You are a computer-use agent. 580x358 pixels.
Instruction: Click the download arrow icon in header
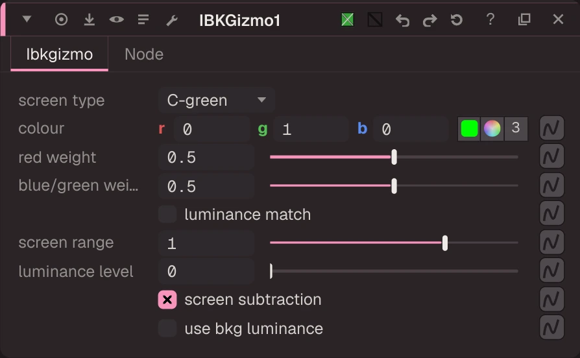point(89,19)
